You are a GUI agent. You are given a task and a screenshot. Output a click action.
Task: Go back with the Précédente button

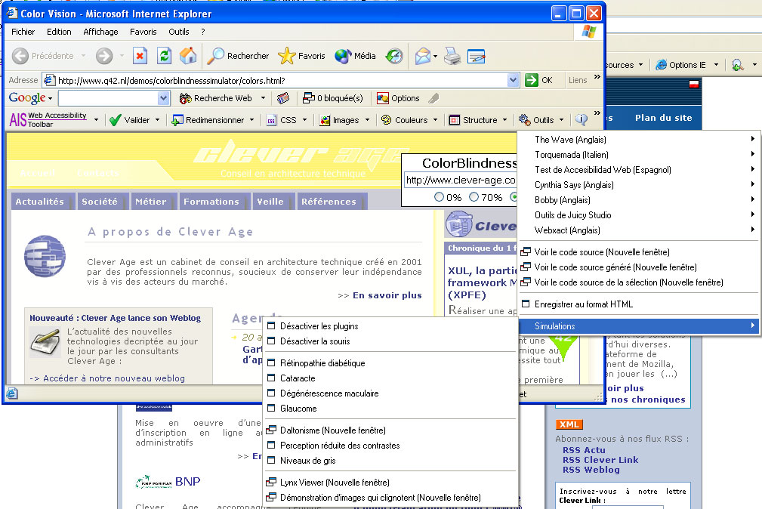[42, 56]
